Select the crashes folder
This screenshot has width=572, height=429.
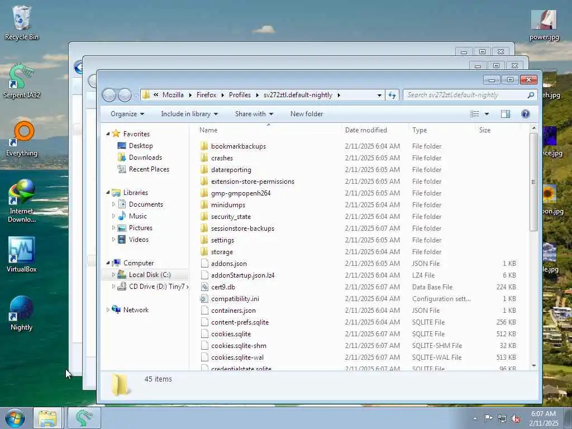click(222, 158)
